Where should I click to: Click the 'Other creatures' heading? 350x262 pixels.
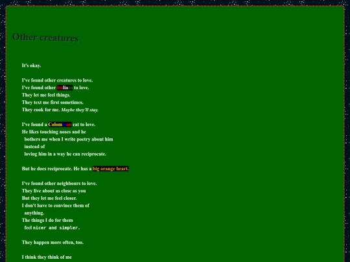45,38
